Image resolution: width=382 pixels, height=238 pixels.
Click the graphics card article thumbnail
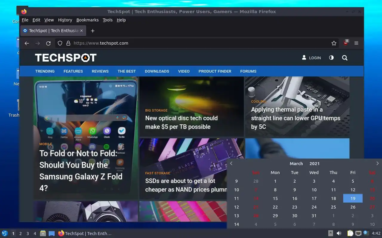point(86,212)
